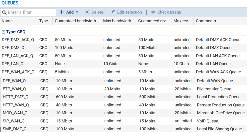Click the Edit selection button label
This screenshot has width=247, height=132.
(129, 12)
